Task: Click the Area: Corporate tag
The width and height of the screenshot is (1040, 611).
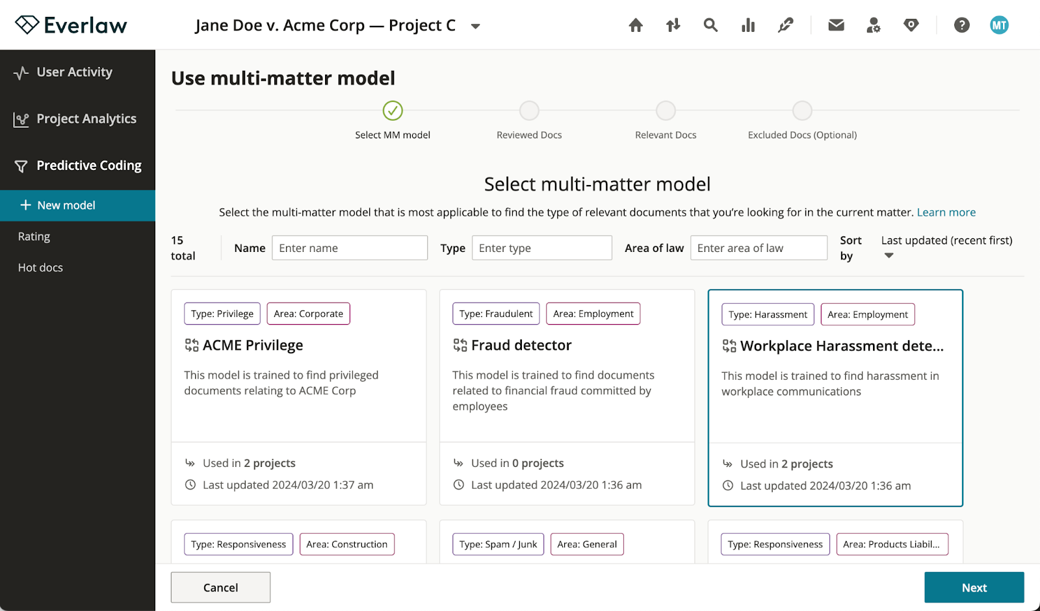Action: pos(308,314)
